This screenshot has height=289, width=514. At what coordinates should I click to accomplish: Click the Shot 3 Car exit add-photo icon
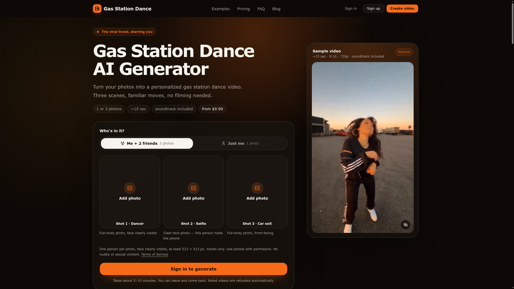(257, 188)
